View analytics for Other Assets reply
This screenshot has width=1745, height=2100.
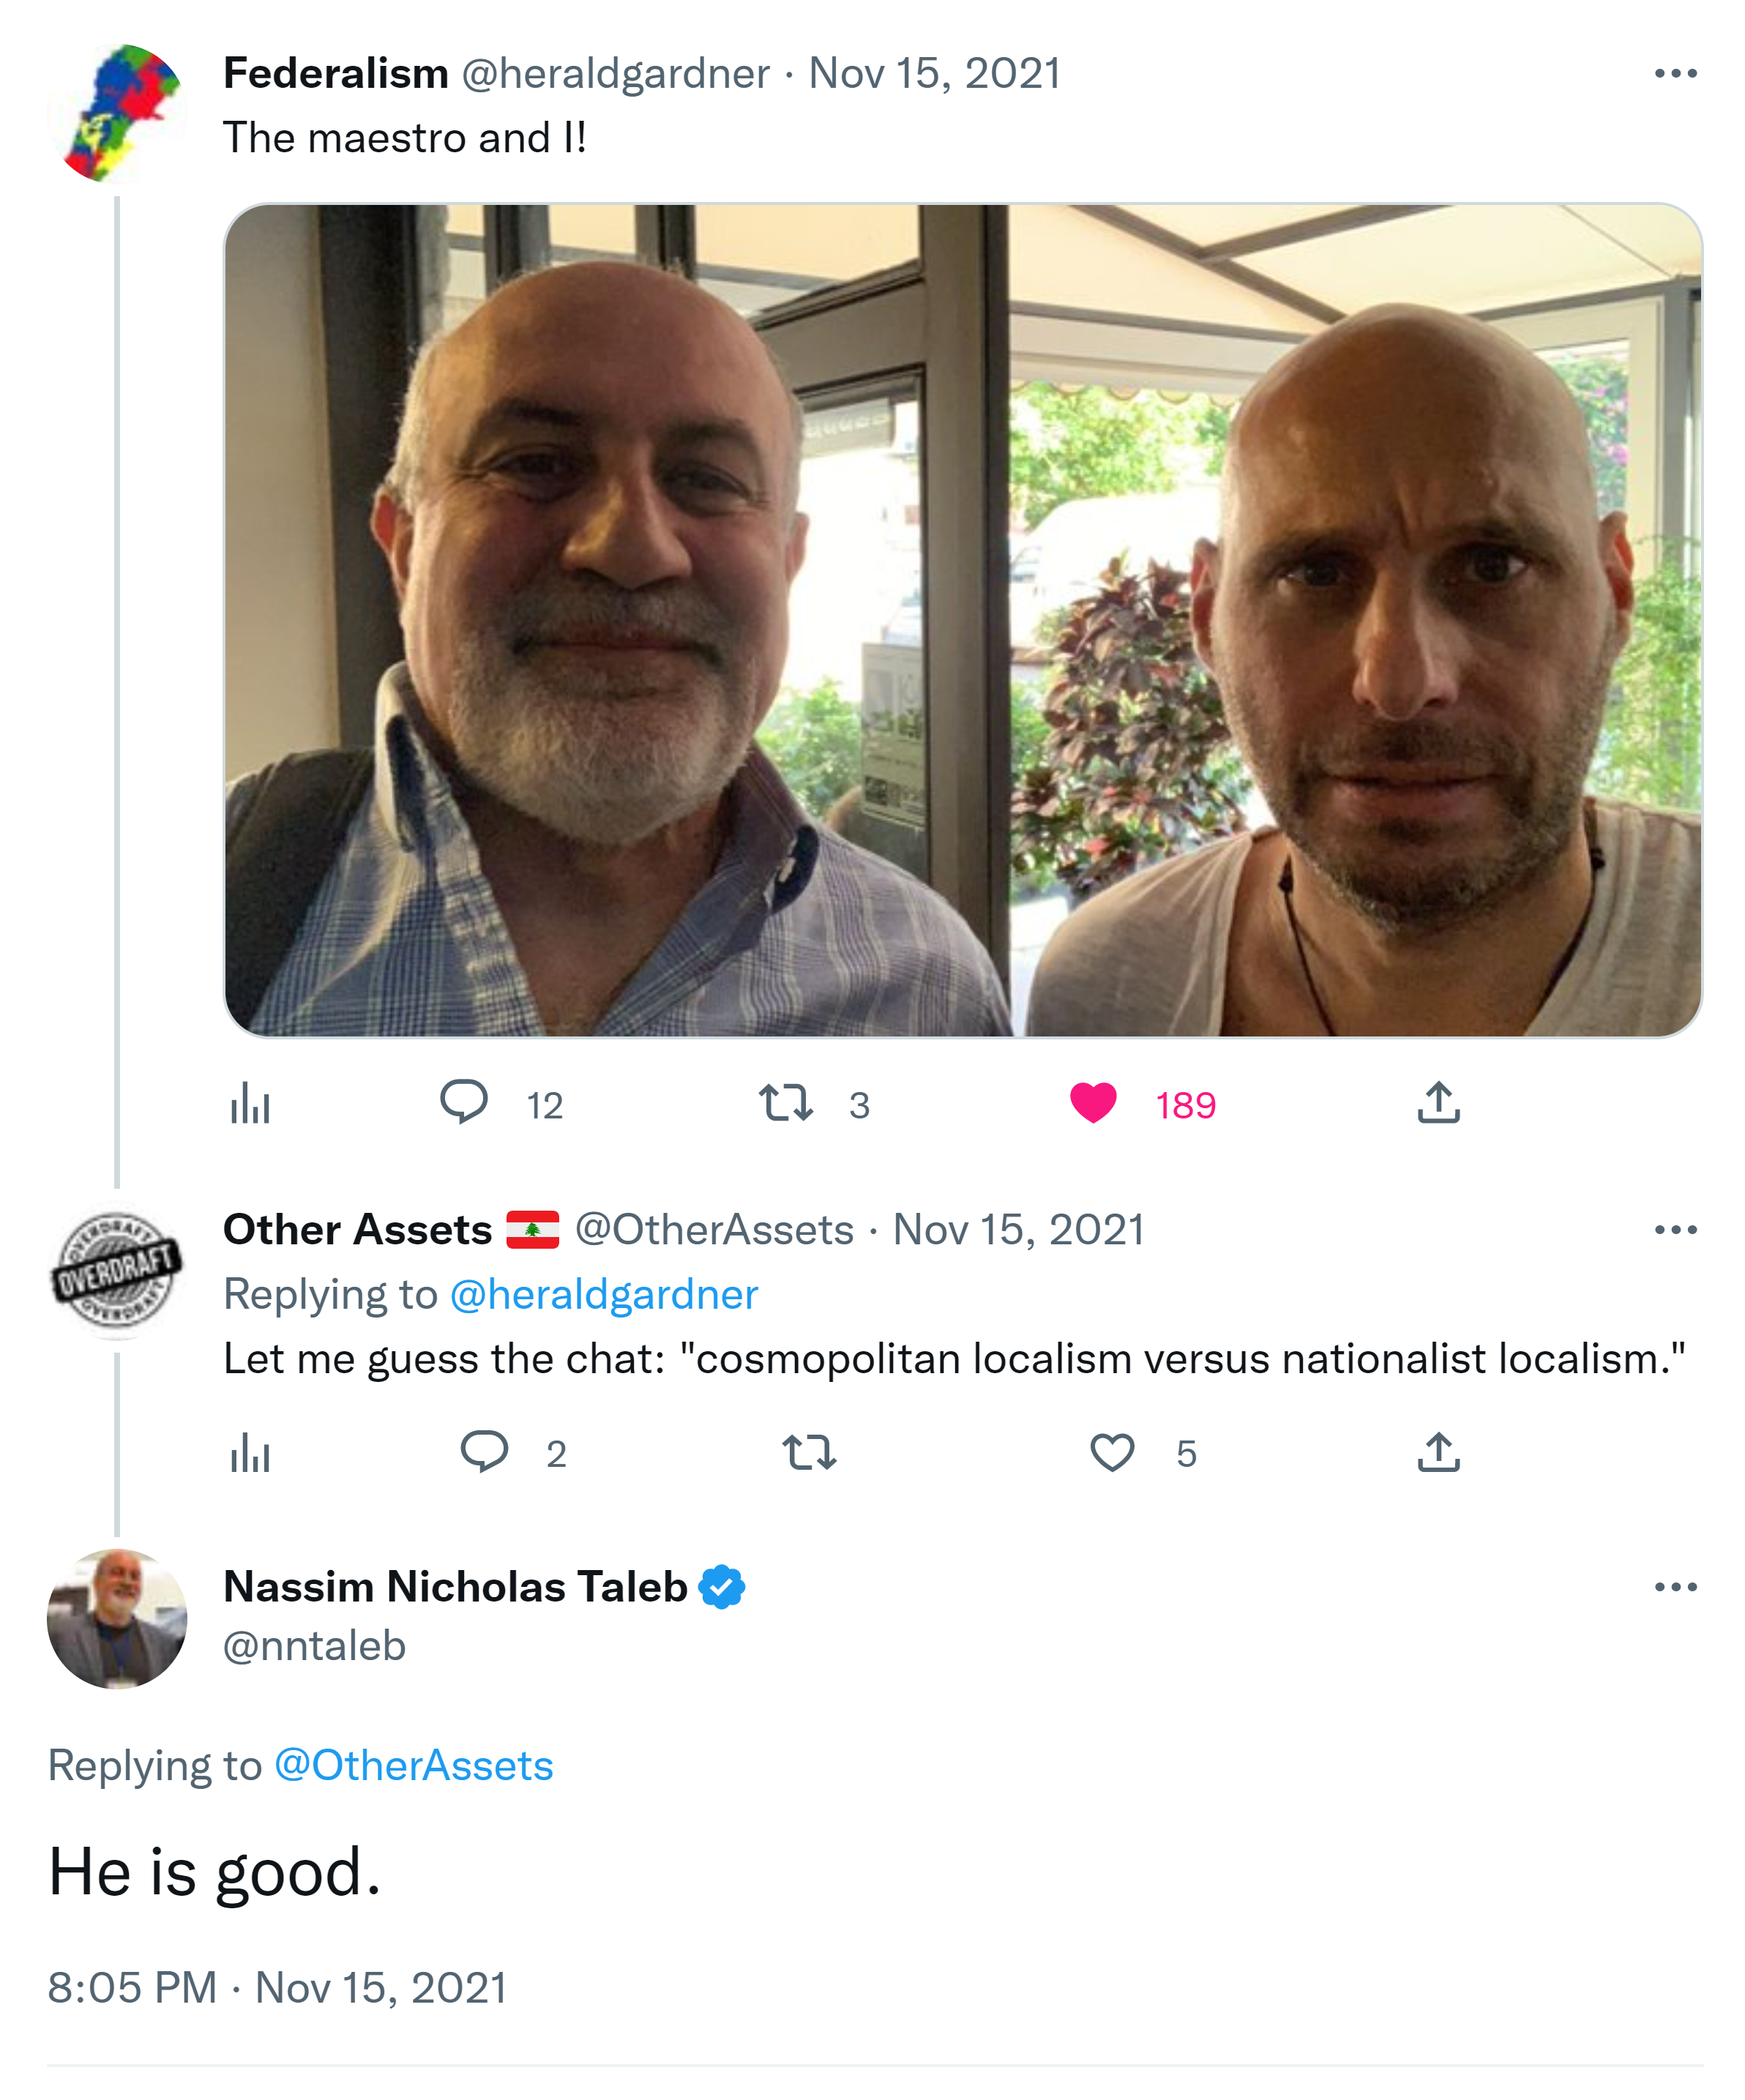coord(250,1453)
